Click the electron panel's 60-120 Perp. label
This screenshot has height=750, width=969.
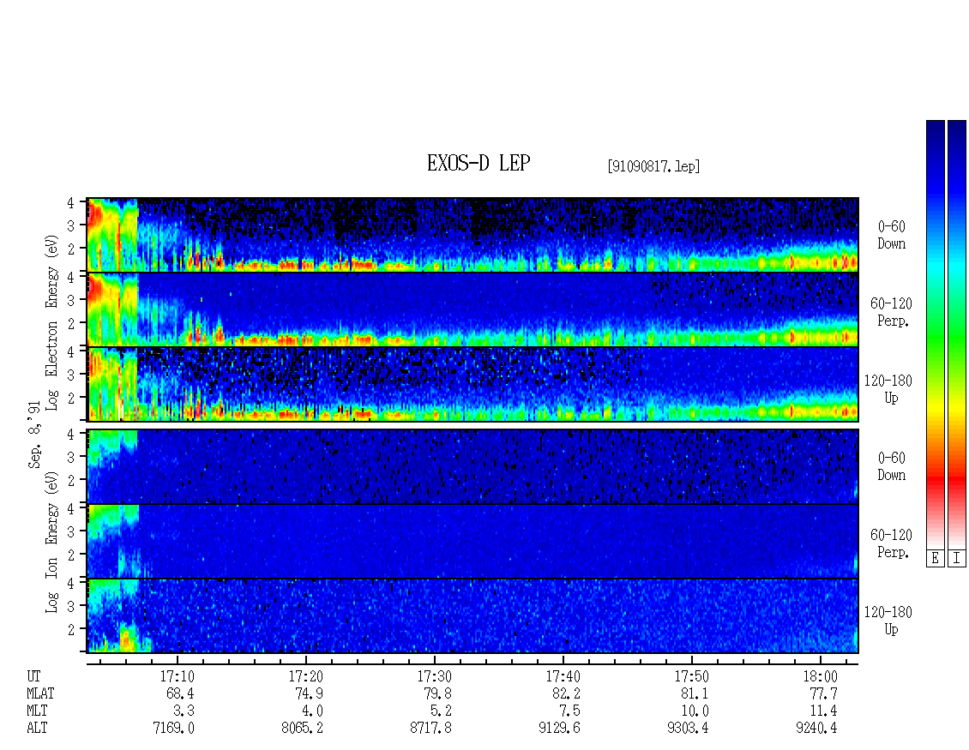click(891, 313)
